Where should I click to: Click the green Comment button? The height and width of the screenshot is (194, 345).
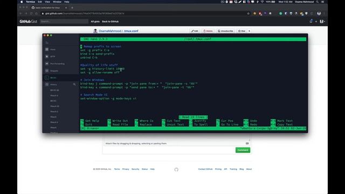243,150
